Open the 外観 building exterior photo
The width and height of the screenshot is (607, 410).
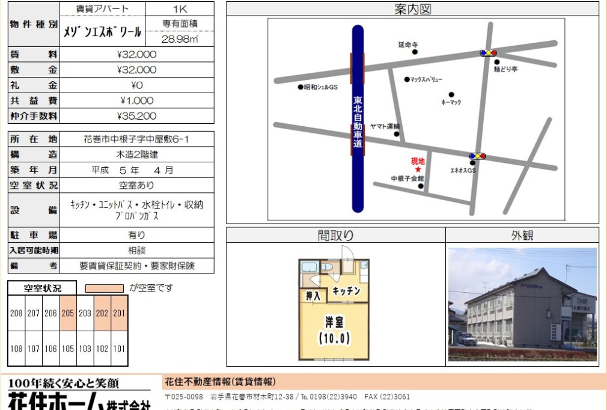tap(522, 304)
